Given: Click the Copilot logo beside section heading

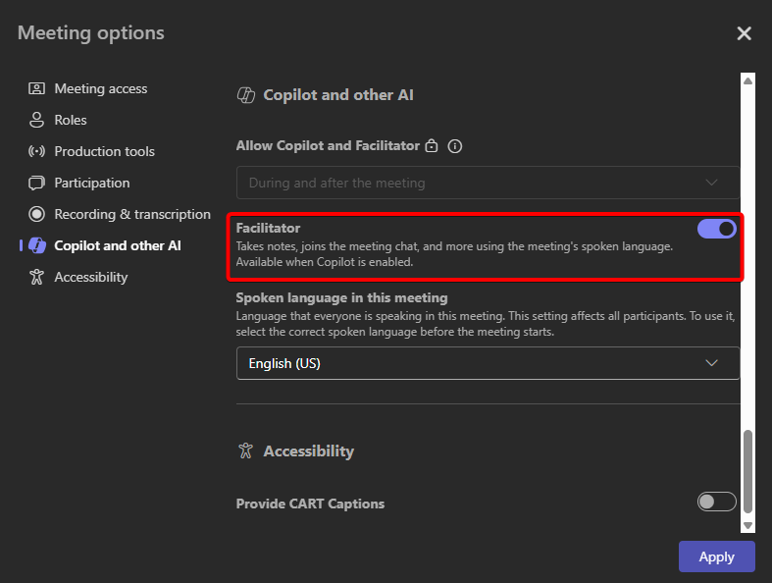Looking at the screenshot, I should [246, 95].
